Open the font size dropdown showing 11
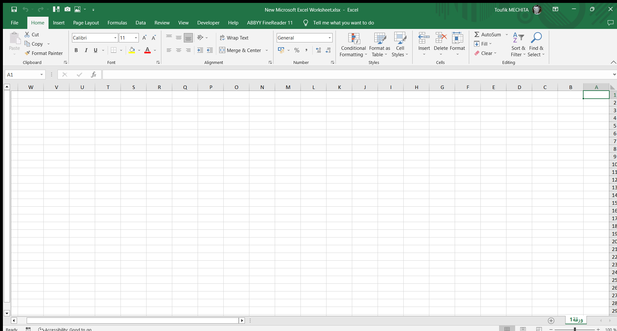This screenshot has height=331, width=617. tap(136, 38)
